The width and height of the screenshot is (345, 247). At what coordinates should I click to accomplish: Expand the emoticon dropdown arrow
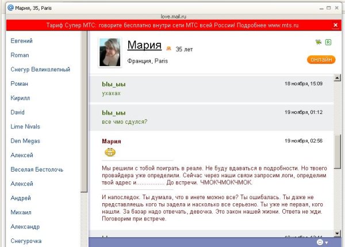tap(327, 242)
